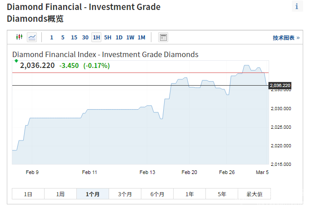Screen dimensions: 310x208
Task: Display the 5年 time range
Action: 222,194
